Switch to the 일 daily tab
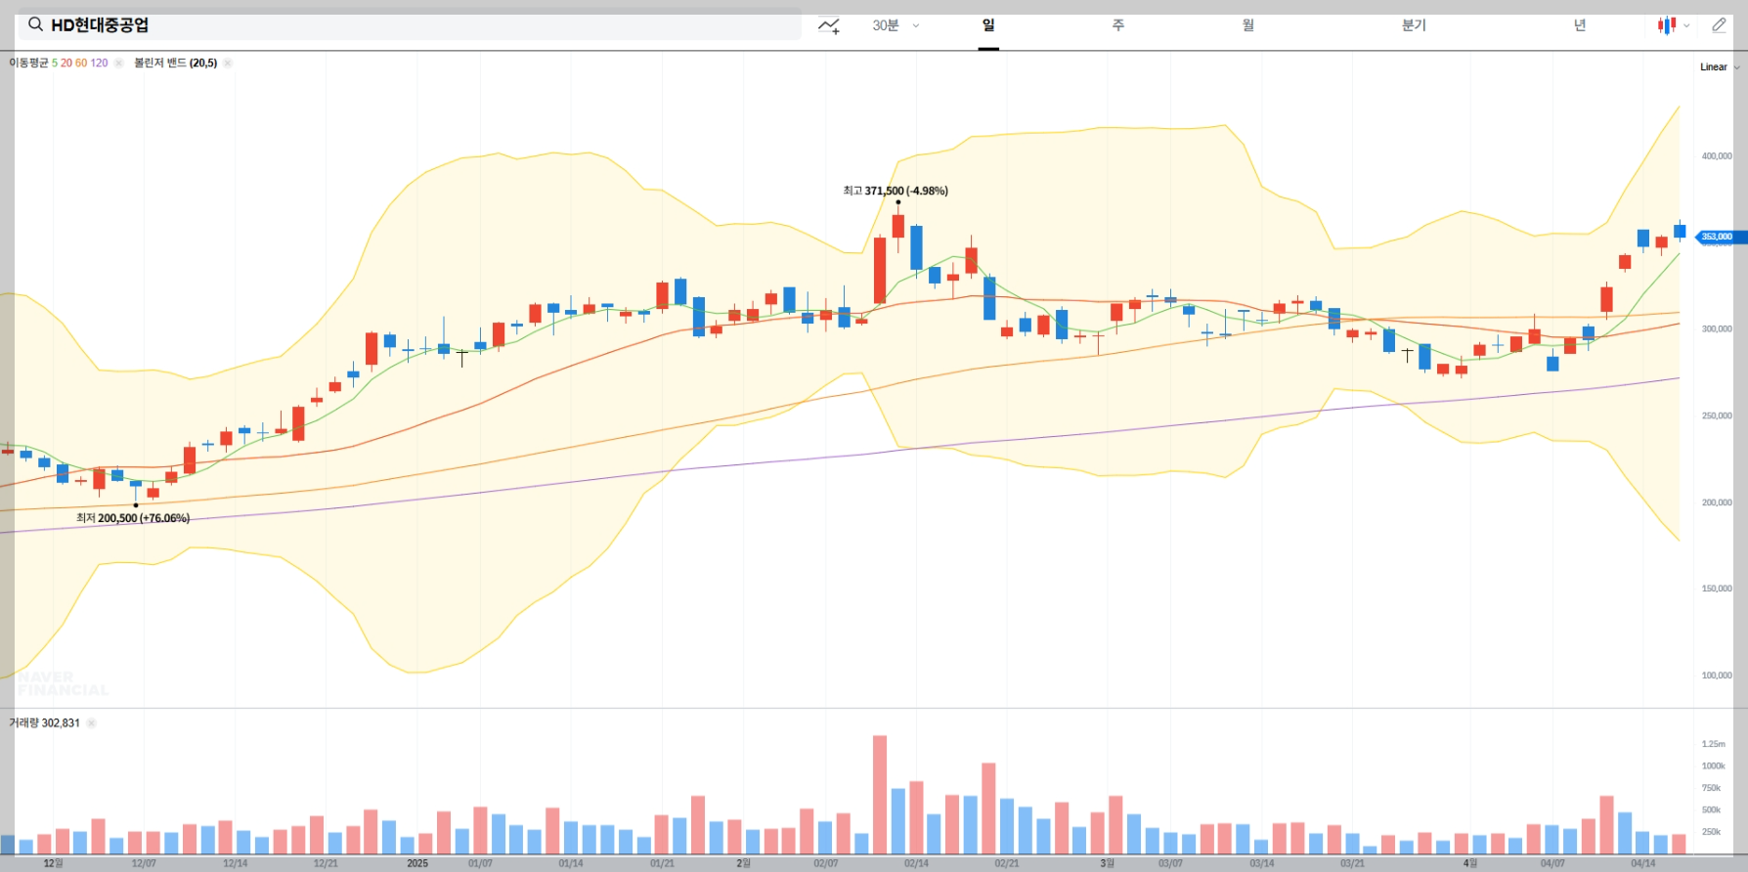The image size is (1748, 872). 988,25
